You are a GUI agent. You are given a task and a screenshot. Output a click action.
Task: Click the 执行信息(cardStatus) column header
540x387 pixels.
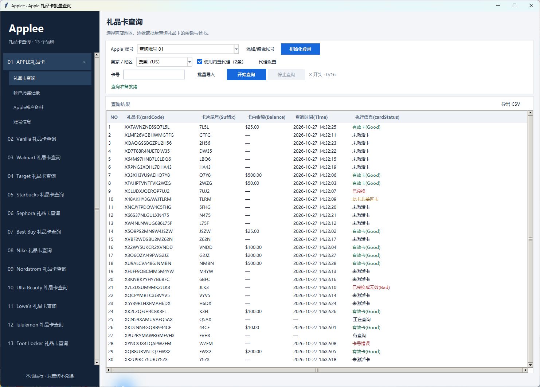point(377,117)
